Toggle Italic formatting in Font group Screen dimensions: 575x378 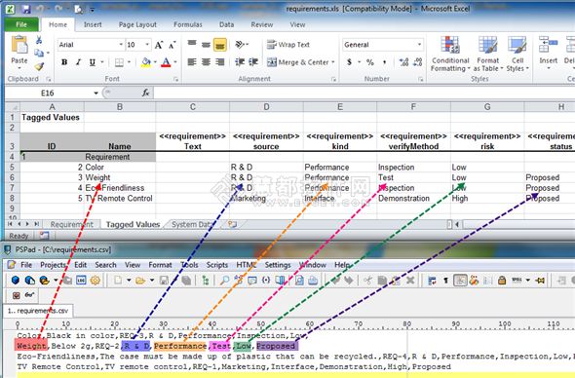click(x=78, y=62)
